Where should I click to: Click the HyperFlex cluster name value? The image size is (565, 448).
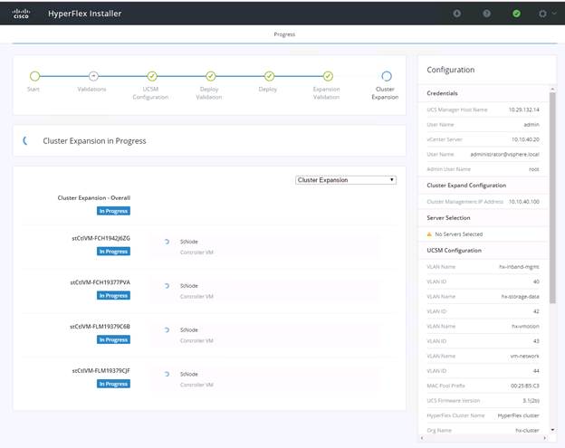pyautogui.click(x=519, y=415)
